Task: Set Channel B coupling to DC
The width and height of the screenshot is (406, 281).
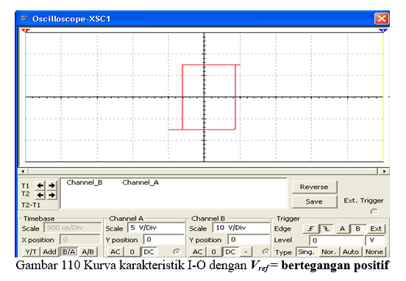Action: pyautogui.click(x=230, y=252)
